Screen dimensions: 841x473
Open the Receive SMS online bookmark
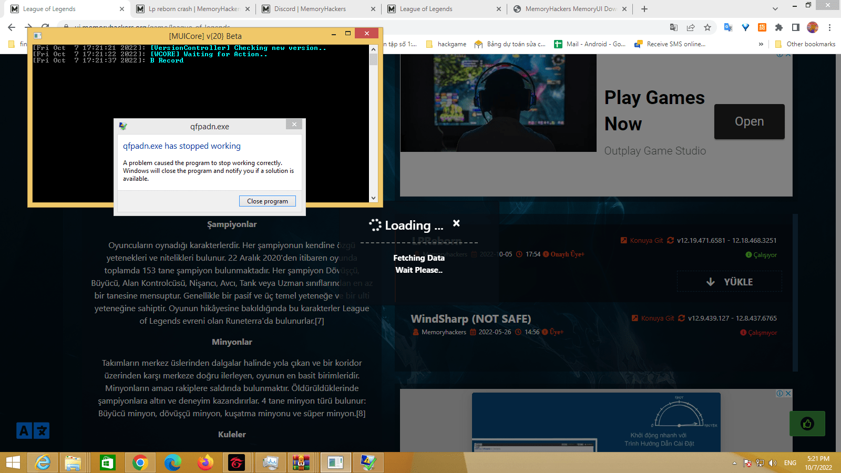tap(670, 44)
